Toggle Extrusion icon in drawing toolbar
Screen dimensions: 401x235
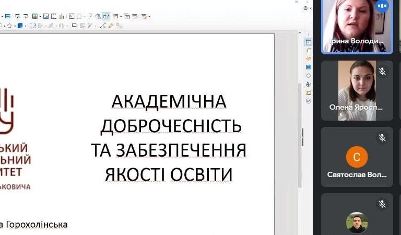tap(119, 25)
